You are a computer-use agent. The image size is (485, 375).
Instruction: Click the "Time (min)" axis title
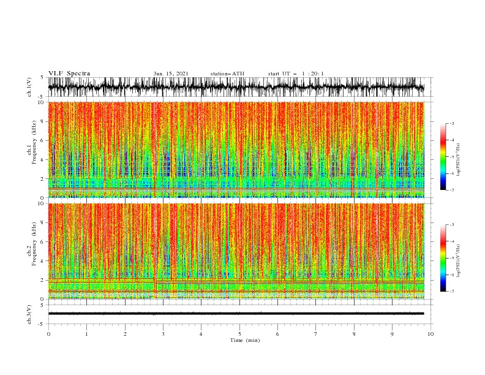[245, 340]
